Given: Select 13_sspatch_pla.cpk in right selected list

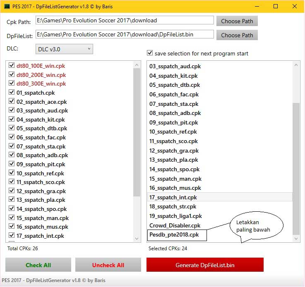Looking at the screenshot, I should pyautogui.click(x=220, y=160).
